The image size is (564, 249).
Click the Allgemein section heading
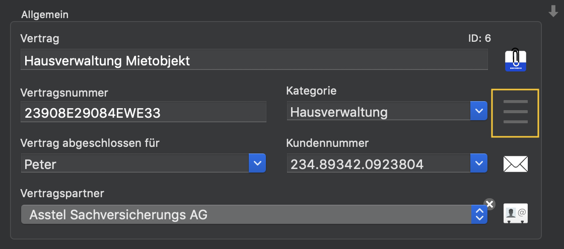(45, 15)
